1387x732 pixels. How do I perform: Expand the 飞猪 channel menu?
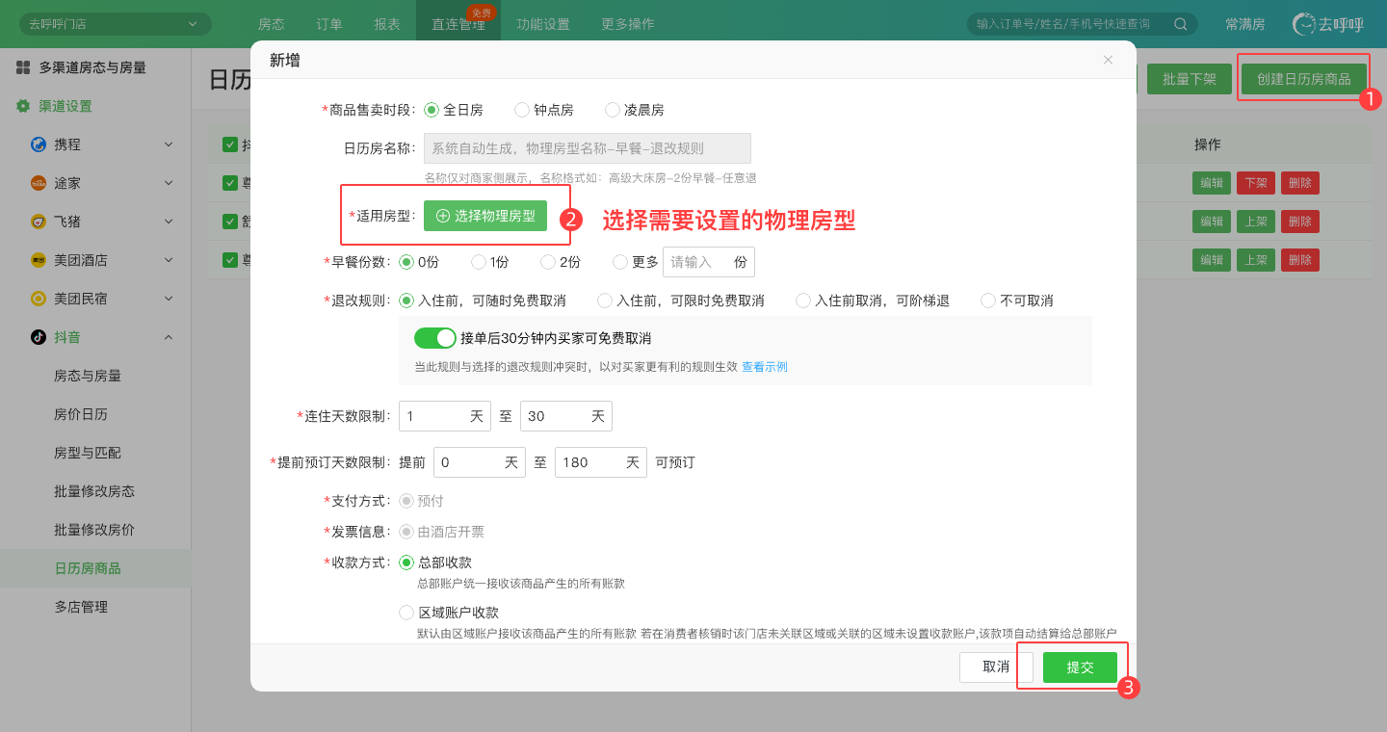[169, 222]
